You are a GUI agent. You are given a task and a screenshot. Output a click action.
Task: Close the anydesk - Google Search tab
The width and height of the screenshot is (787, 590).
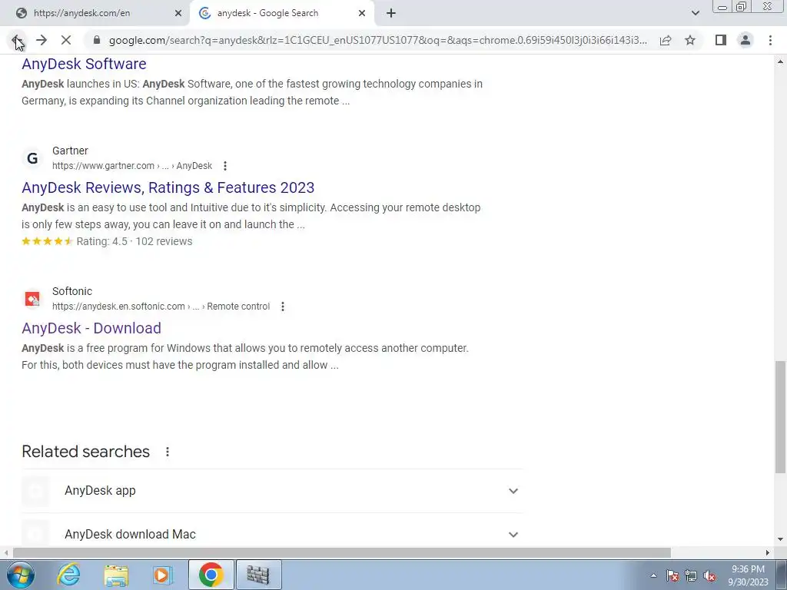pos(362,13)
